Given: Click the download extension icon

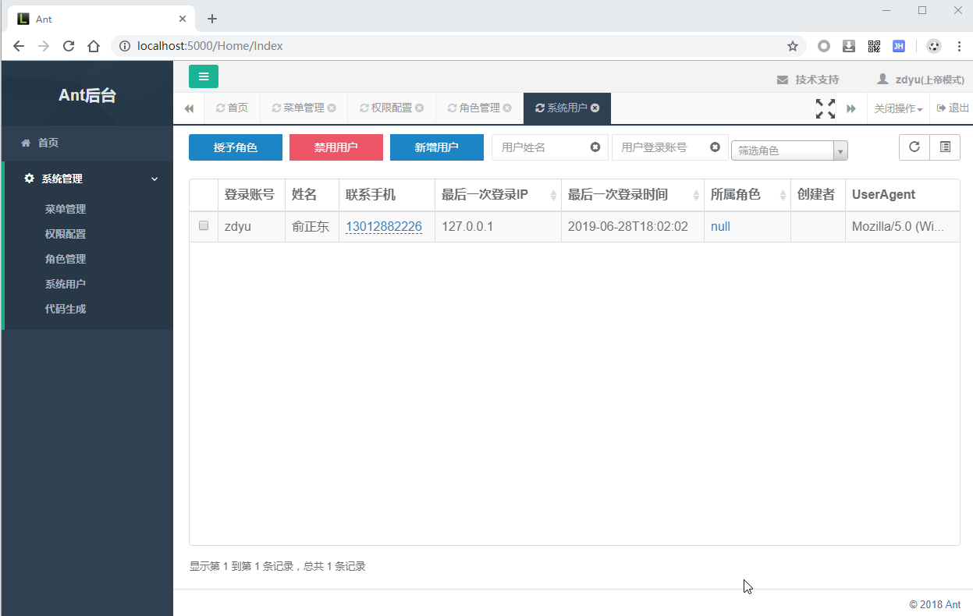Looking at the screenshot, I should pyautogui.click(x=849, y=46).
